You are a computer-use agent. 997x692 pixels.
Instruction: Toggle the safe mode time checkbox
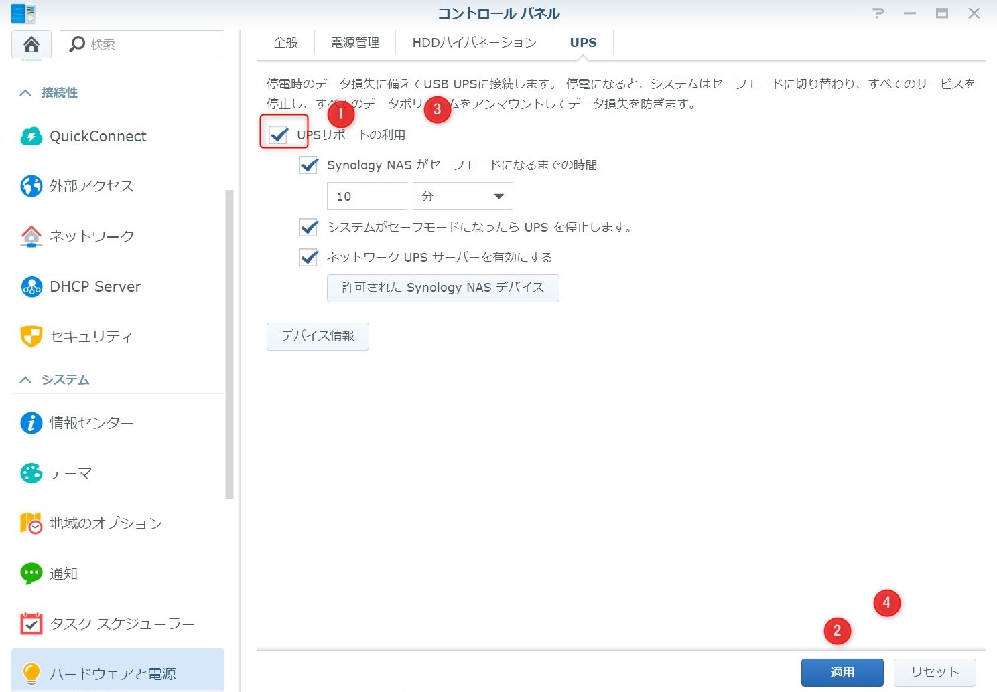coord(308,165)
